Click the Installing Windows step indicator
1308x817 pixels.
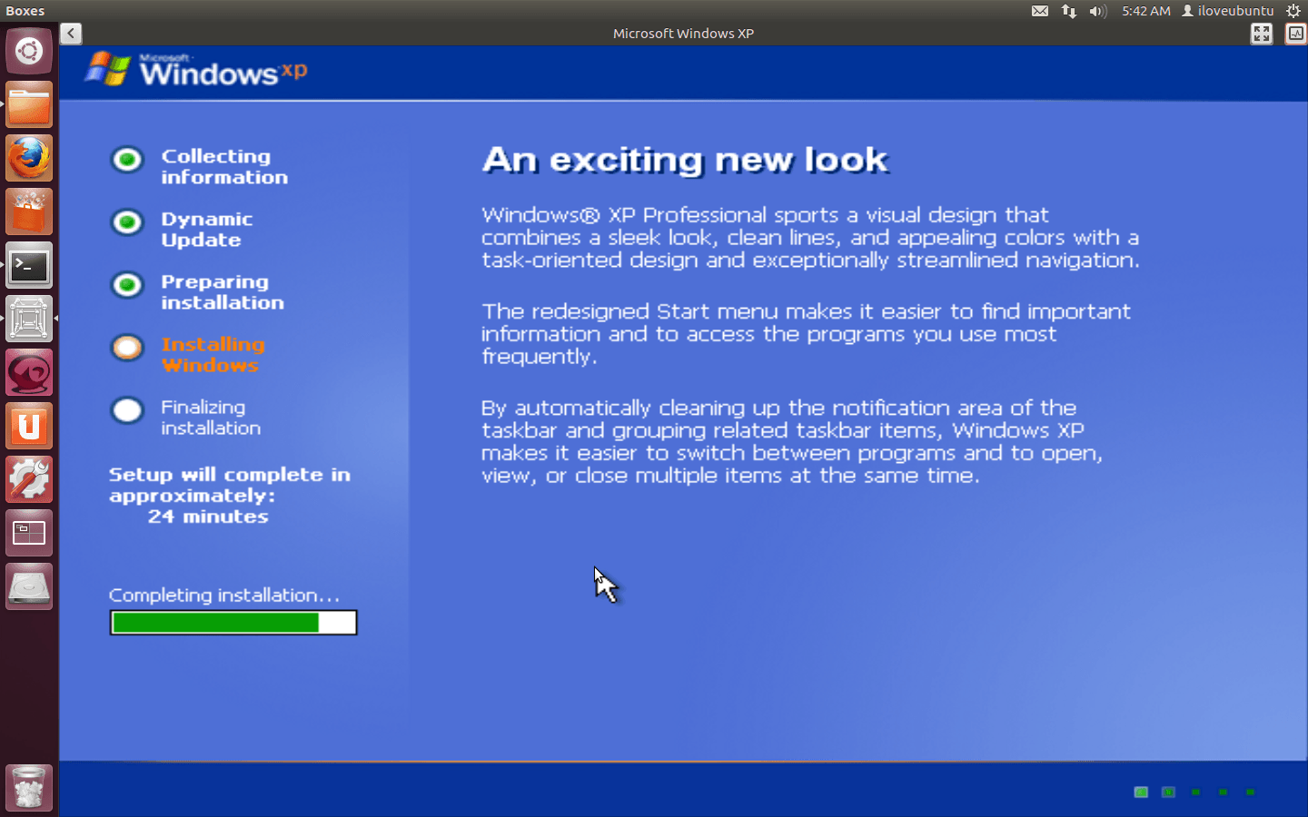pyautogui.click(x=127, y=348)
